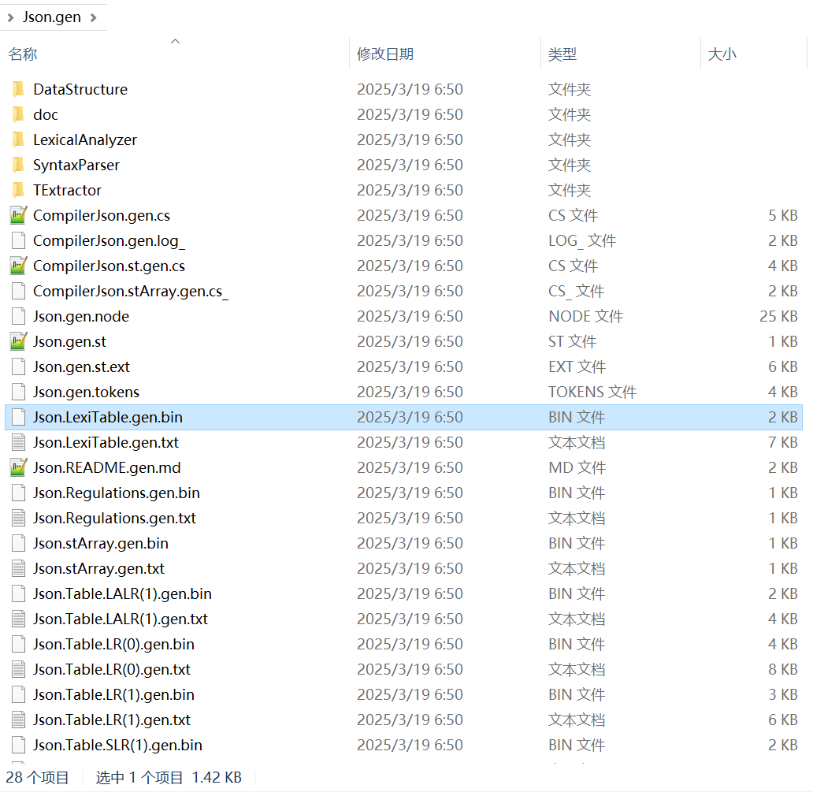Click the 28 个项目 status bar text
The width and height of the screenshot is (813, 796).
(x=37, y=778)
